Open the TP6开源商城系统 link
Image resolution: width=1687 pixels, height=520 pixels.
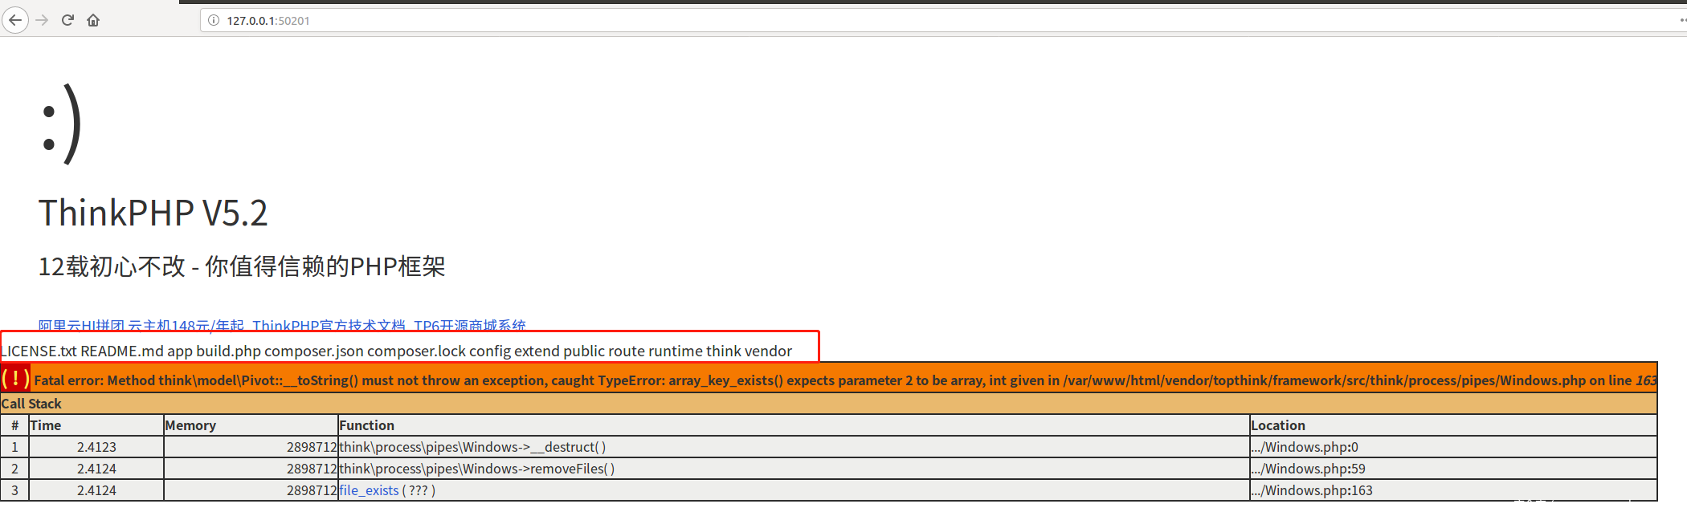point(469,326)
